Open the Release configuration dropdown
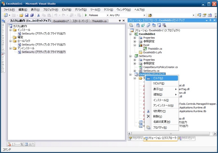 [108, 15]
